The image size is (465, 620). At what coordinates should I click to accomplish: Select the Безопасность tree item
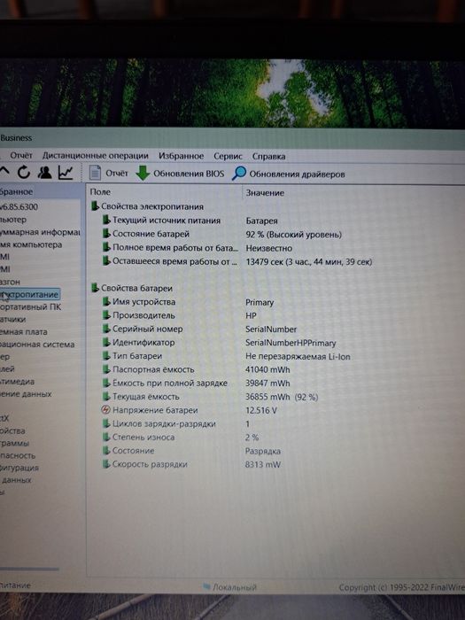click(18, 455)
